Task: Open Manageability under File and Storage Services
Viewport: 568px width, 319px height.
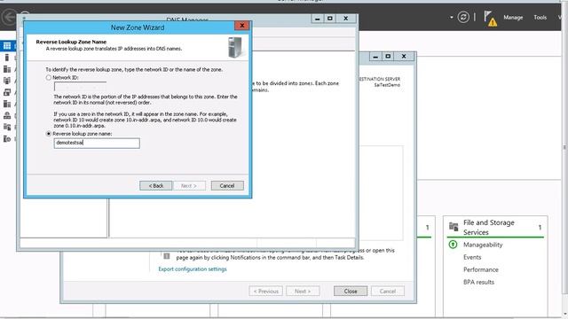Action: point(483,245)
